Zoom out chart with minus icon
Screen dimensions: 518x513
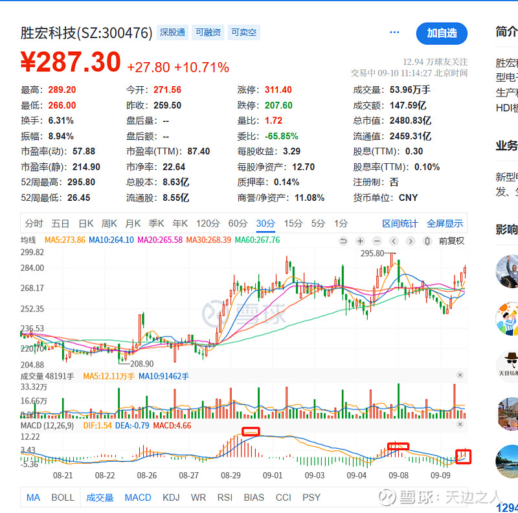377,242
